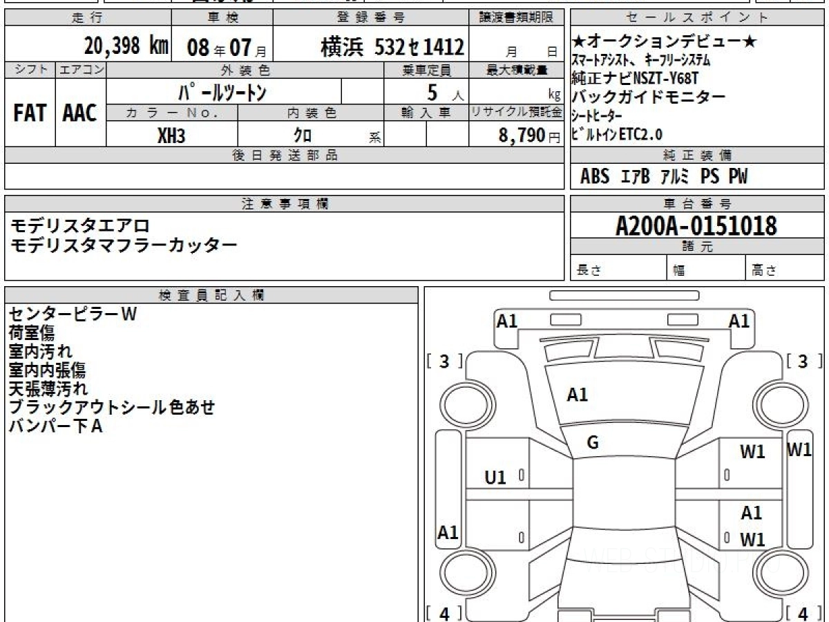Click the 外装色 header
This screenshot has width=829, height=622.
[x=245, y=70]
